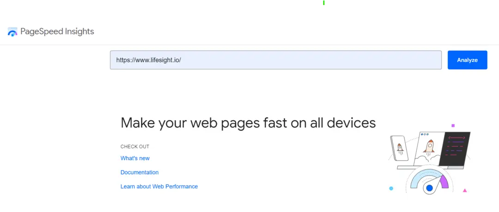Open the What's new link
499x212 pixels.
pyautogui.click(x=135, y=158)
